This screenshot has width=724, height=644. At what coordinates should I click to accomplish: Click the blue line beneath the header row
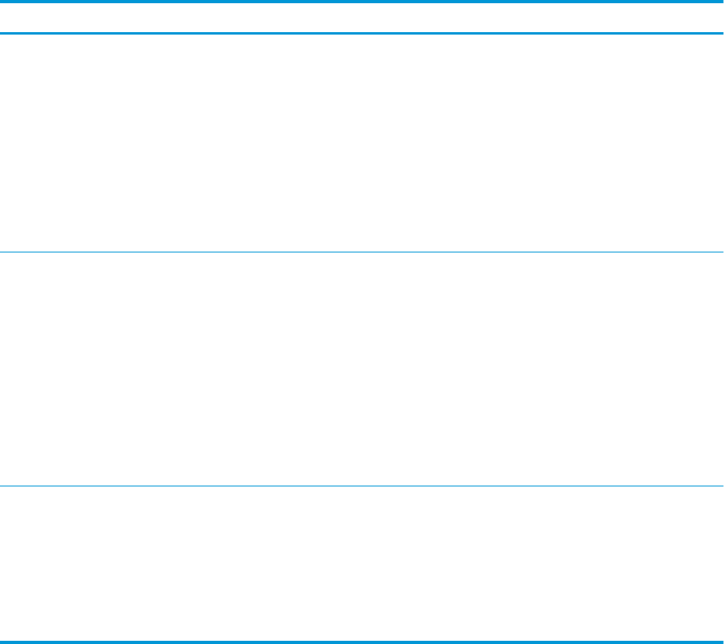[x=361, y=33]
